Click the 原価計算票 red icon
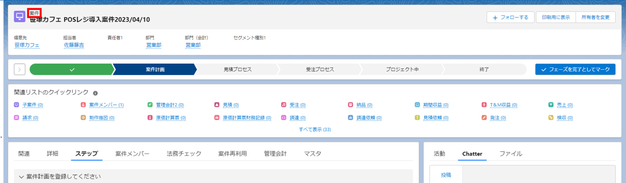The width and height of the screenshot is (626, 183). (x=150, y=118)
